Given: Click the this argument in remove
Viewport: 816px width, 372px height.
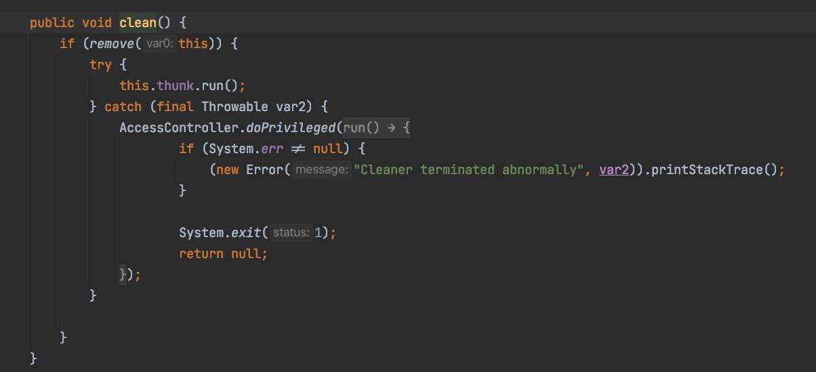Looking at the screenshot, I should [x=194, y=43].
